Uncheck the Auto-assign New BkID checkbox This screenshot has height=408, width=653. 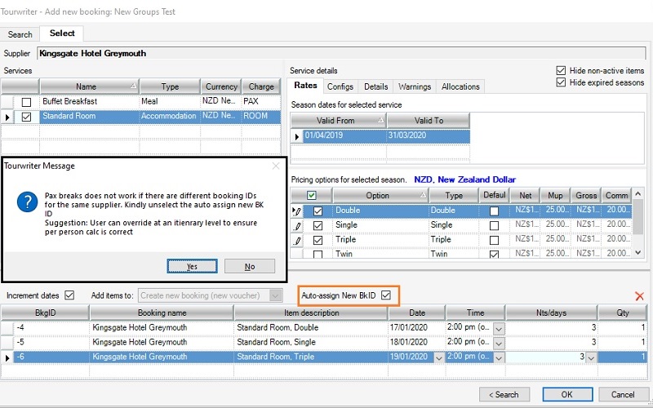click(386, 295)
